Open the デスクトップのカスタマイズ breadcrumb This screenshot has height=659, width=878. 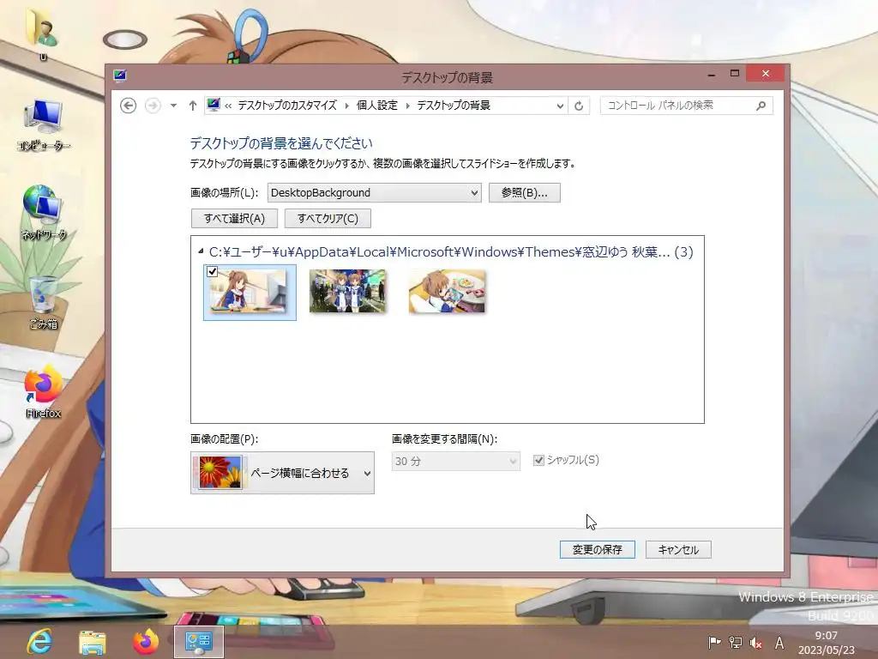(287, 106)
